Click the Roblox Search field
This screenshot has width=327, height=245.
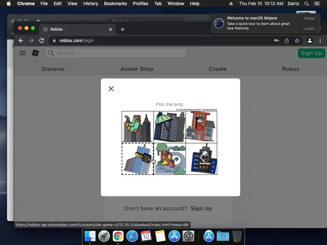pos(116,53)
